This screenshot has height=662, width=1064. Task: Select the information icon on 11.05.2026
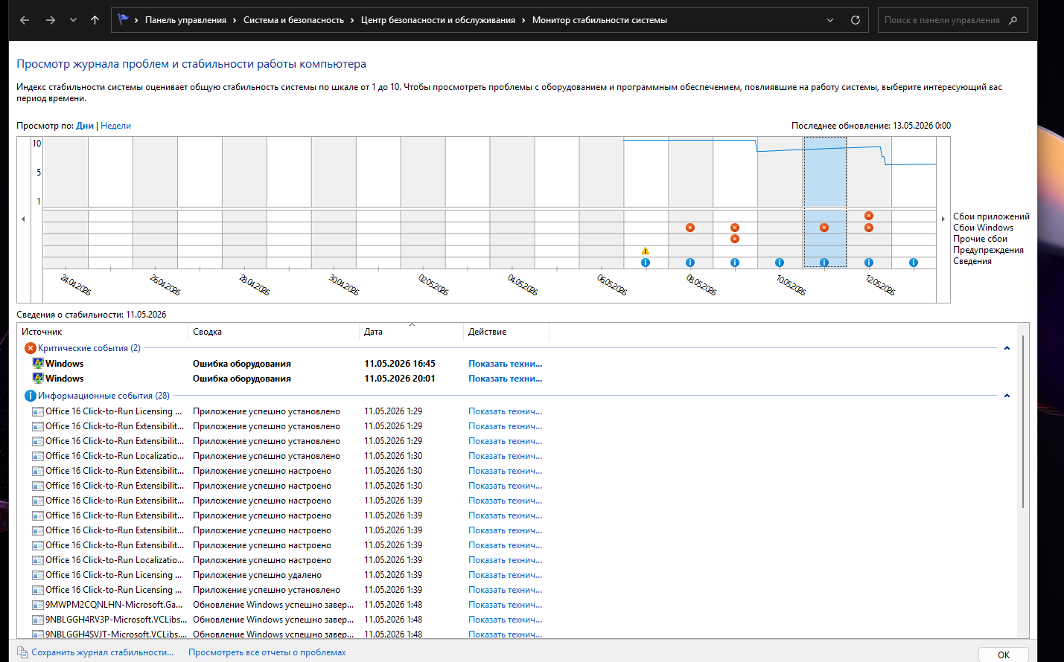pos(824,263)
